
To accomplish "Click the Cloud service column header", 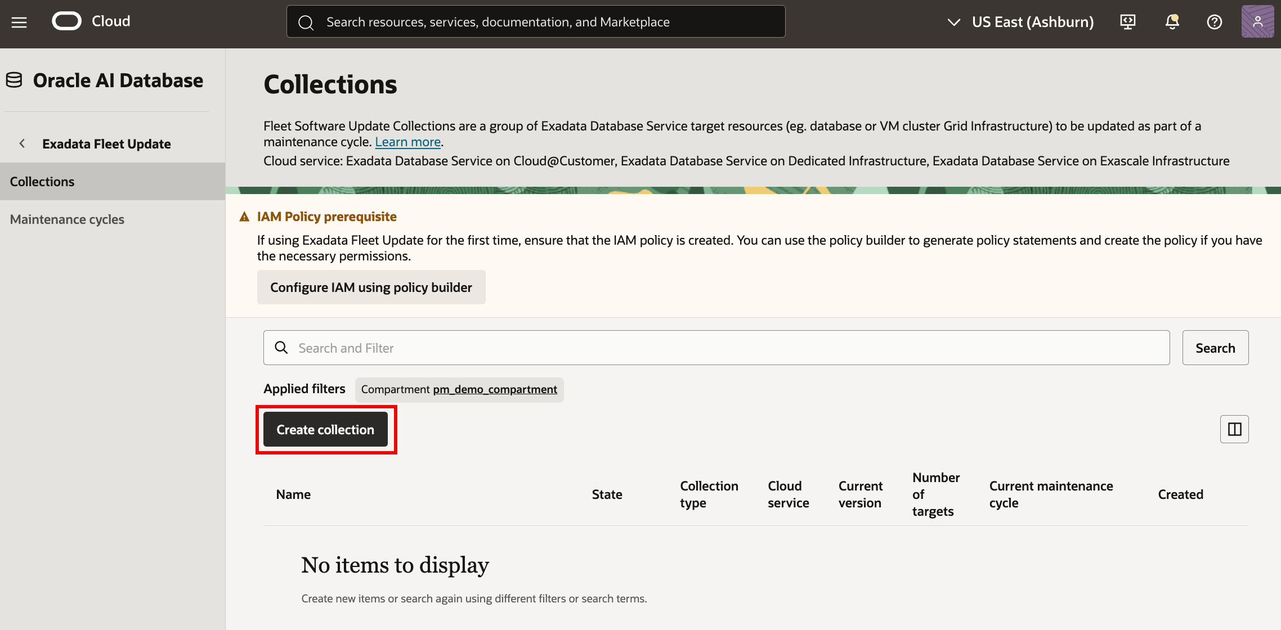I will 789,494.
